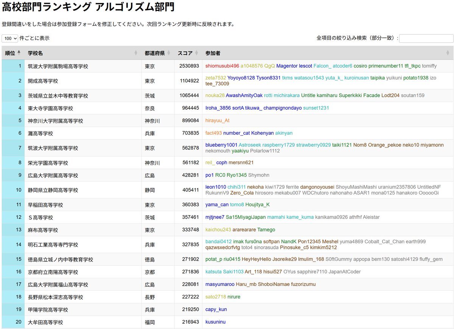Click the katsuta user link
The height and width of the screenshot is (329, 454).
click(213, 272)
